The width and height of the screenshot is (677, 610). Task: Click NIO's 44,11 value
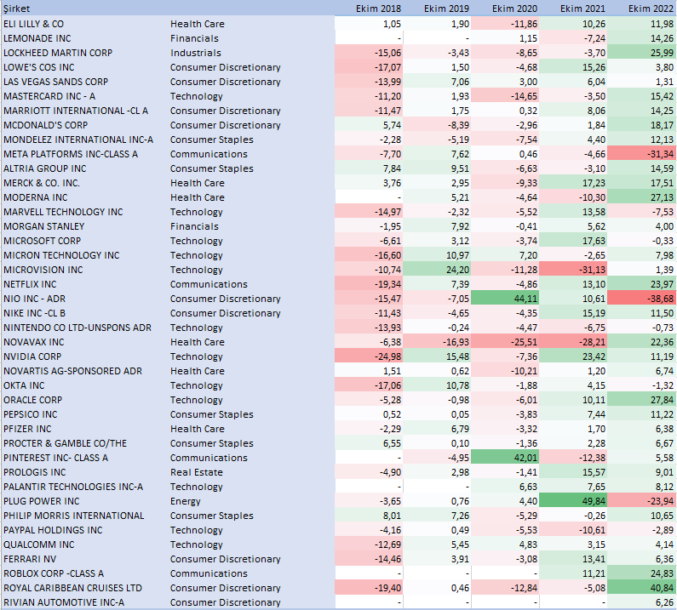pos(505,299)
